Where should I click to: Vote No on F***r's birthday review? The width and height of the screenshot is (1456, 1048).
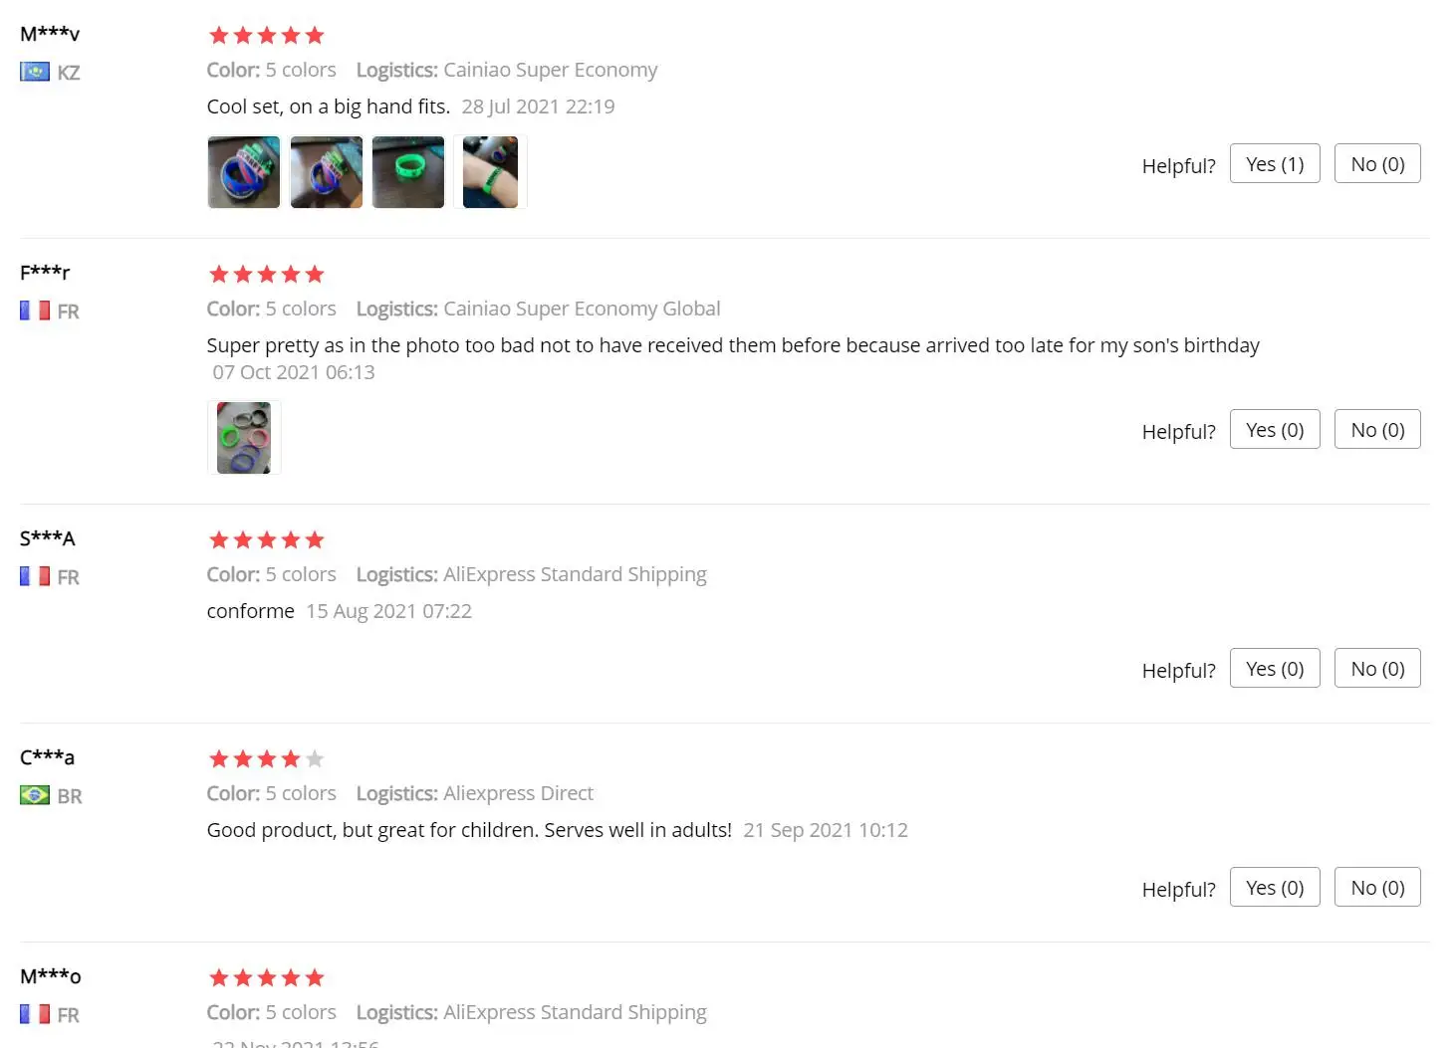tap(1377, 430)
